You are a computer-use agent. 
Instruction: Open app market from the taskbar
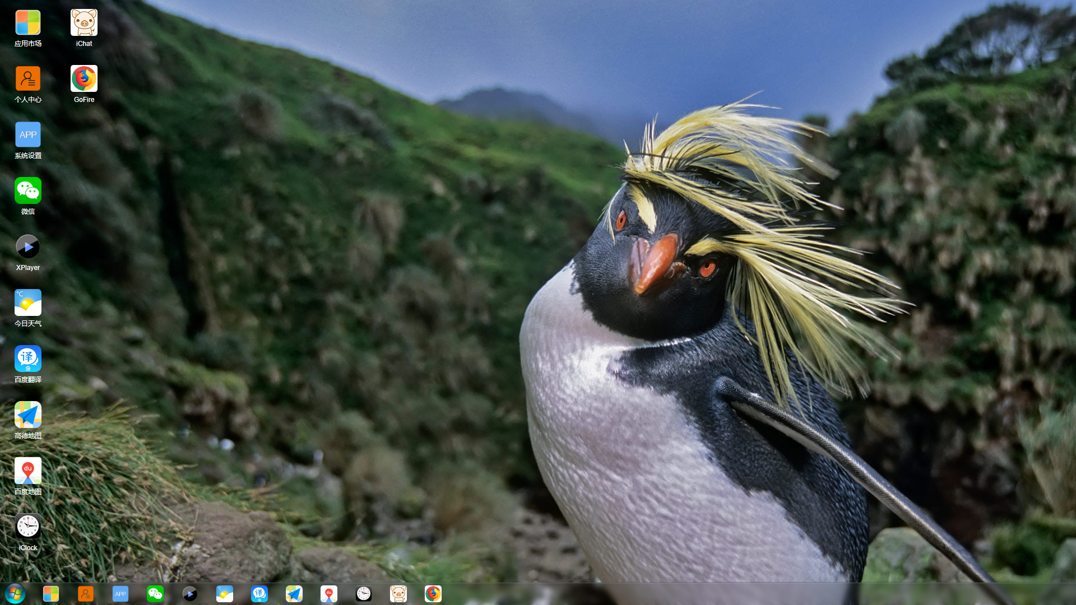(x=51, y=594)
